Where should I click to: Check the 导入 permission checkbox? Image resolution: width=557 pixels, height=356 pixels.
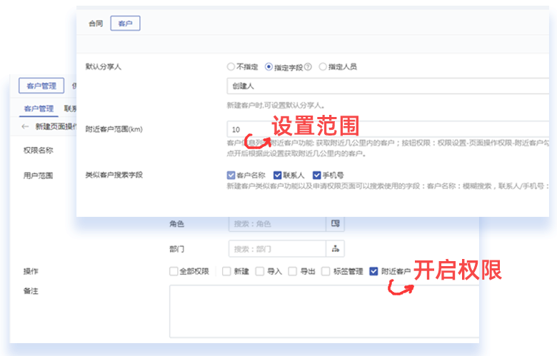tap(260, 271)
